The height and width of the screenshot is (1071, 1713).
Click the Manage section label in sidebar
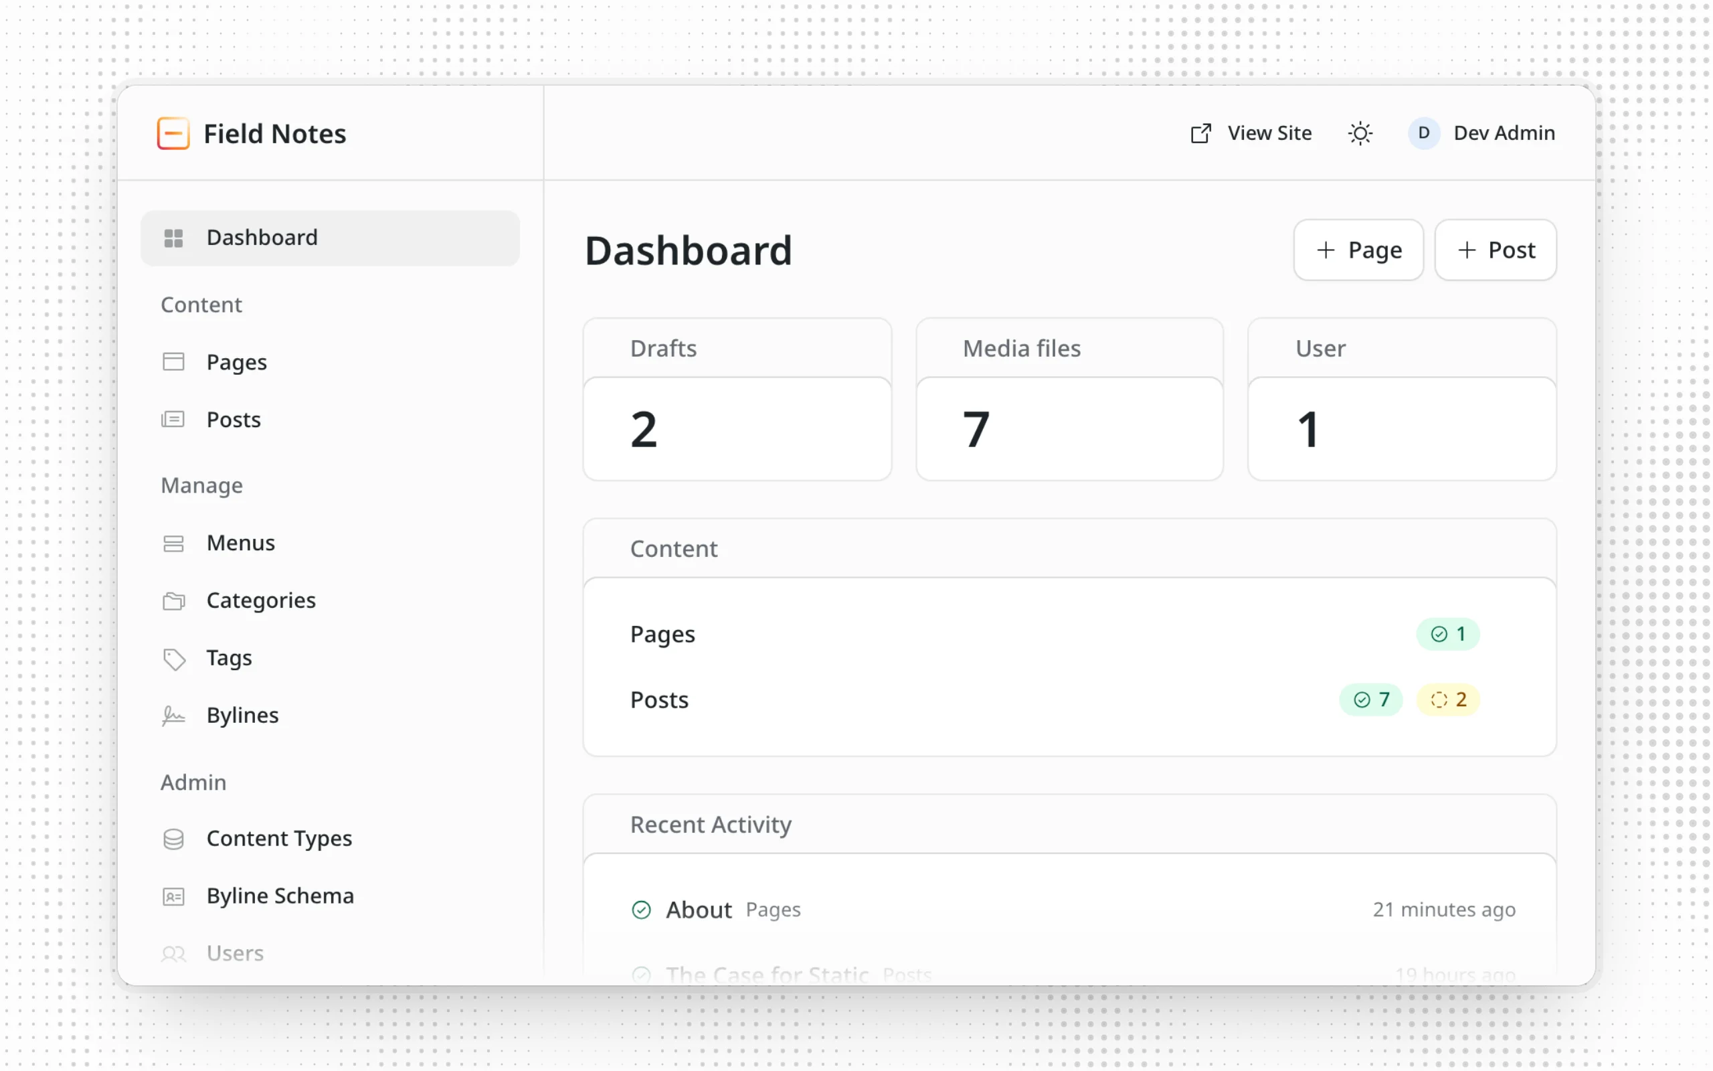point(201,485)
